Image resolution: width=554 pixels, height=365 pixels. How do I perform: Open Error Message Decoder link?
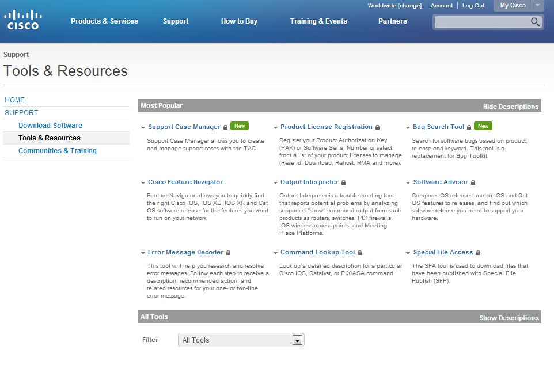coord(185,253)
